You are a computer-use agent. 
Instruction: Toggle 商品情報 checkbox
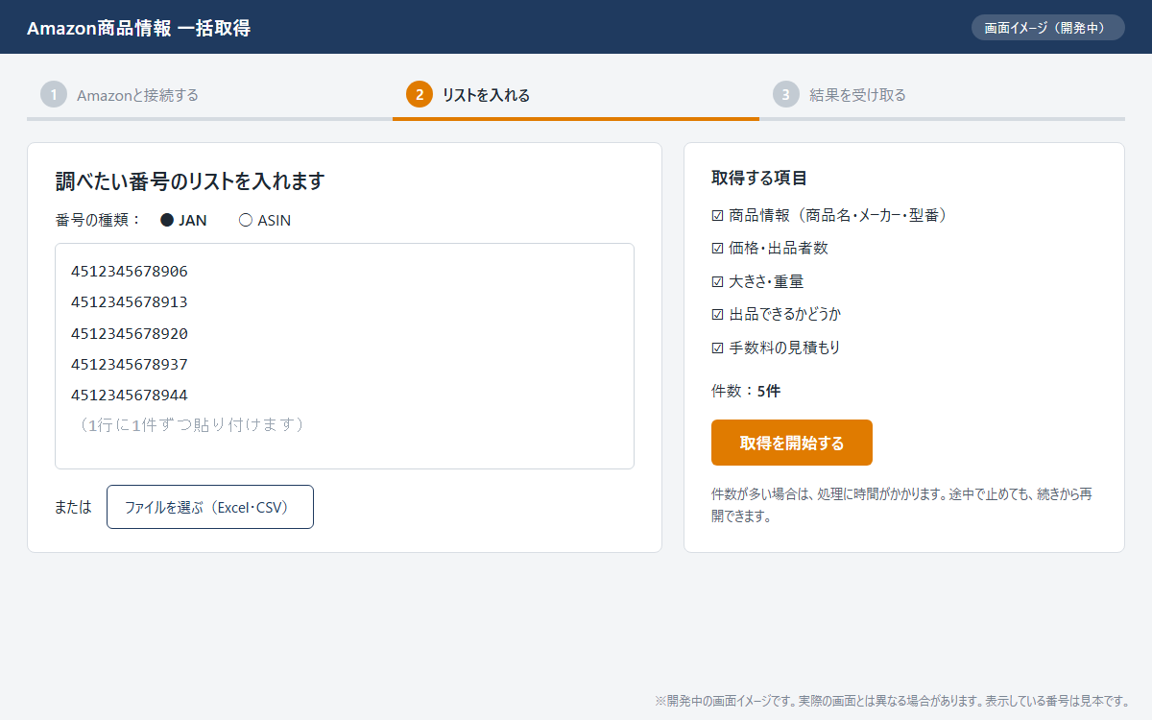pyautogui.click(x=717, y=216)
